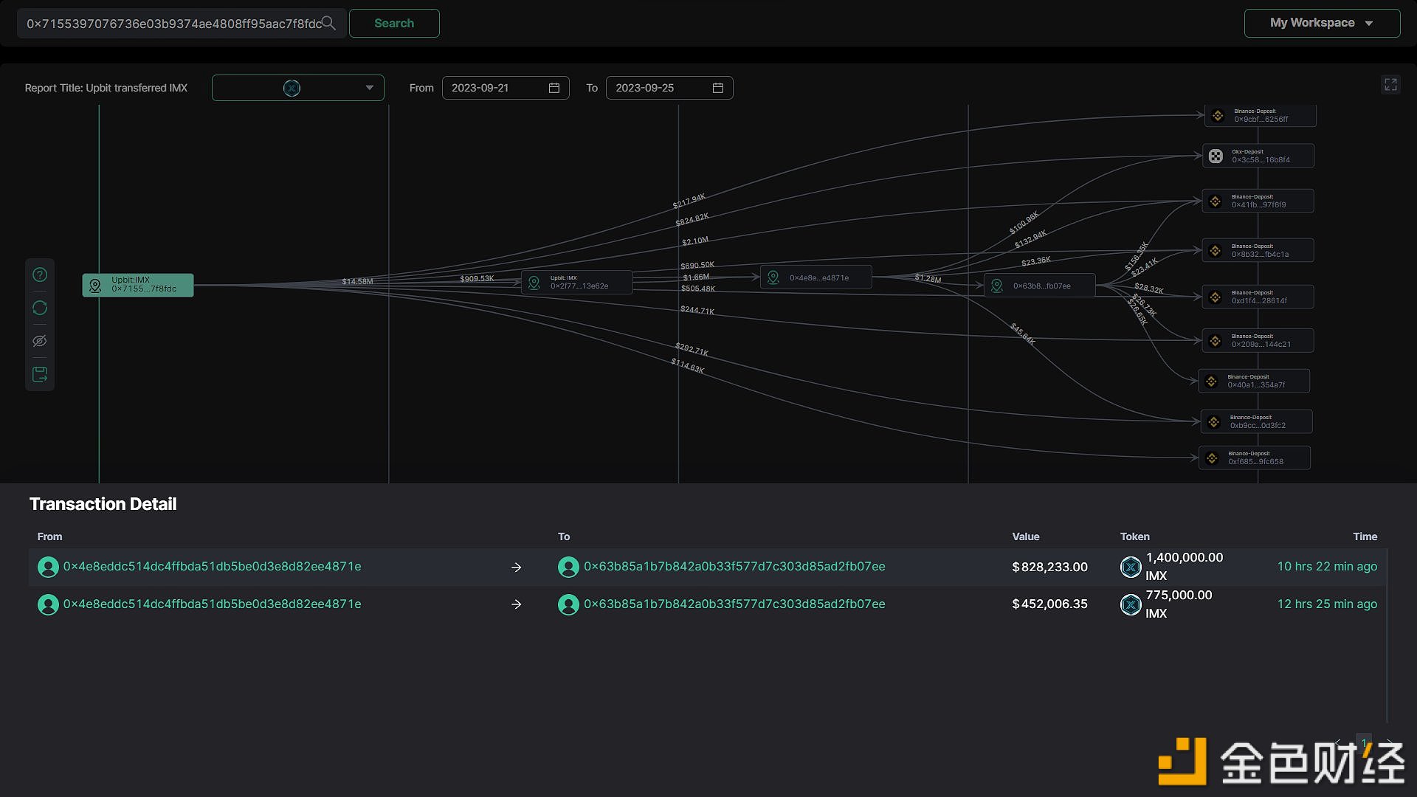The height and width of the screenshot is (797, 1417).
Task: Click sender avatar icon in $828,233.00 row
Action: point(48,567)
